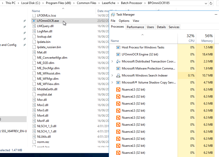Viewport: 219px width, 157px height.
Task: Expand the Microsoft Volume Shadow Copy Service process
Action: pyautogui.click(x=112, y=83)
